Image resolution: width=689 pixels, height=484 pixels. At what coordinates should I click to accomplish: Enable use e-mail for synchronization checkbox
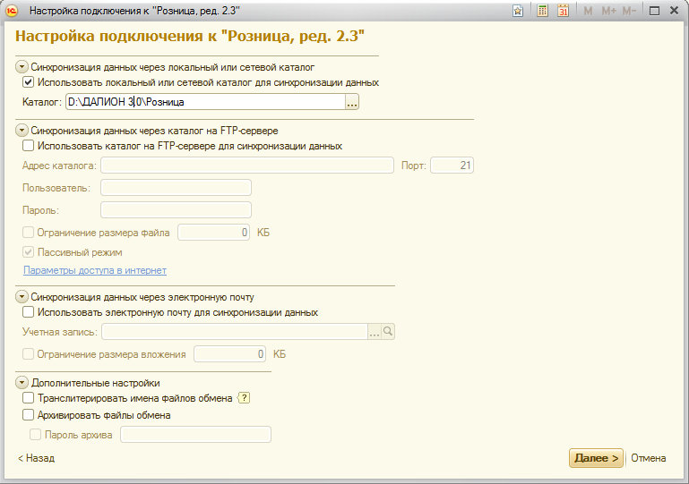[x=28, y=312]
